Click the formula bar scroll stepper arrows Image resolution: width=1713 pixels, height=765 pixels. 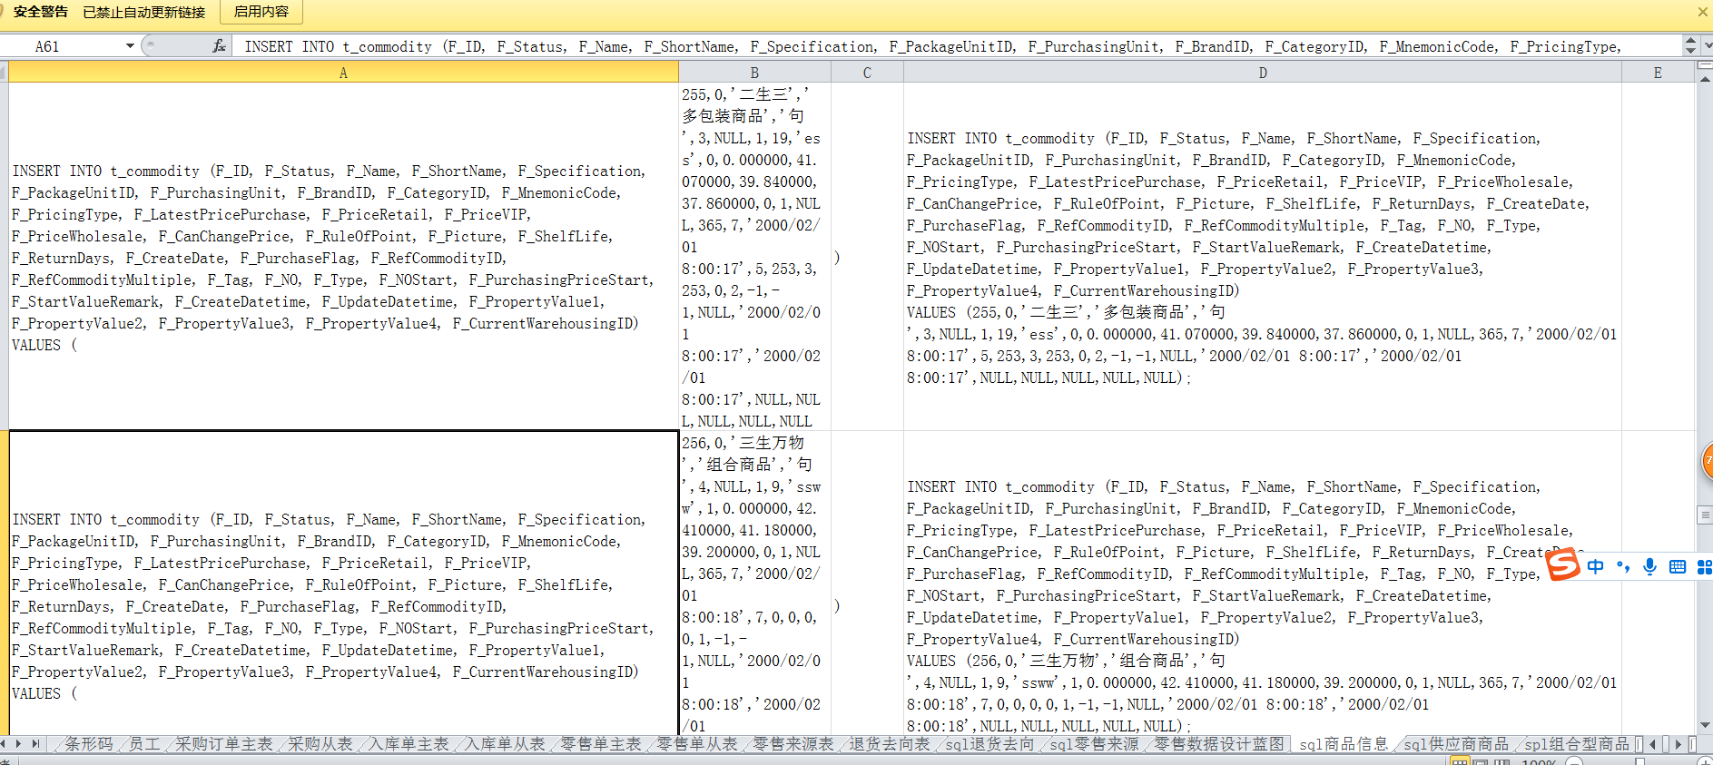tap(1690, 45)
